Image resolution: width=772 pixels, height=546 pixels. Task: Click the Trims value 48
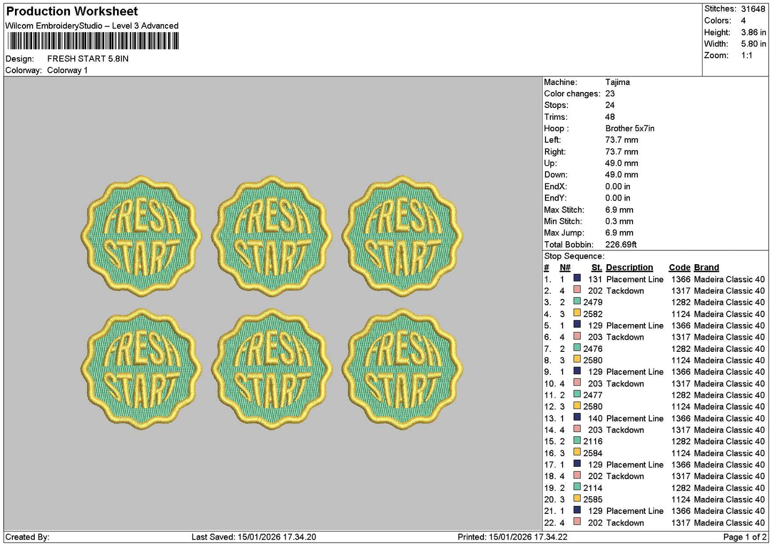point(610,117)
